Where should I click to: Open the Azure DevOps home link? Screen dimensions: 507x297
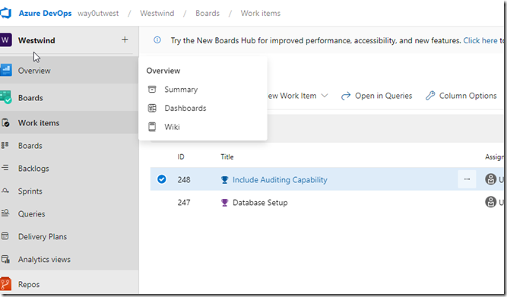(45, 13)
